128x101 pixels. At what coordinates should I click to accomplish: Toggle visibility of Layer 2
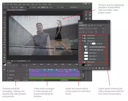(x=80, y=65)
